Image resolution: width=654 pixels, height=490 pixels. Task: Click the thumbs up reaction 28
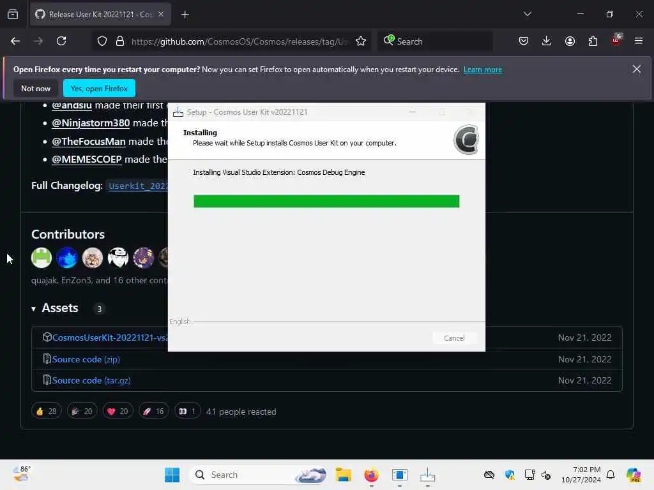(x=46, y=412)
